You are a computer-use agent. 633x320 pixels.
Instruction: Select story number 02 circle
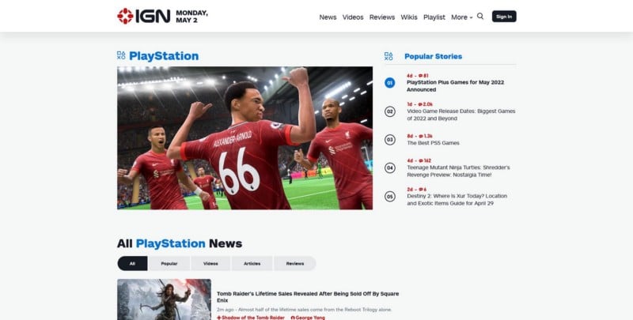(389, 111)
